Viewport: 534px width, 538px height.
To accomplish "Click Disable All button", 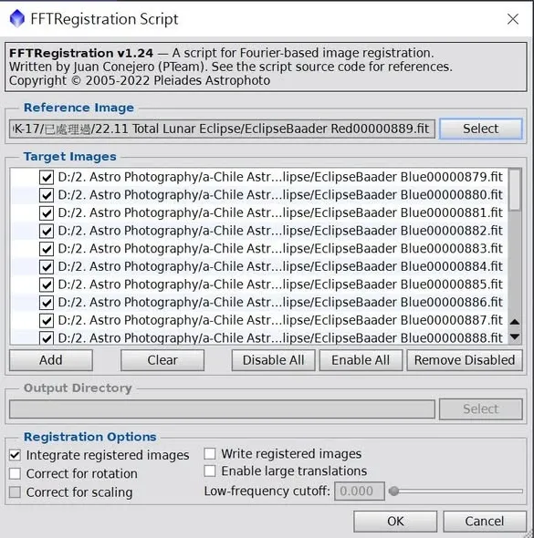I will [x=273, y=360].
